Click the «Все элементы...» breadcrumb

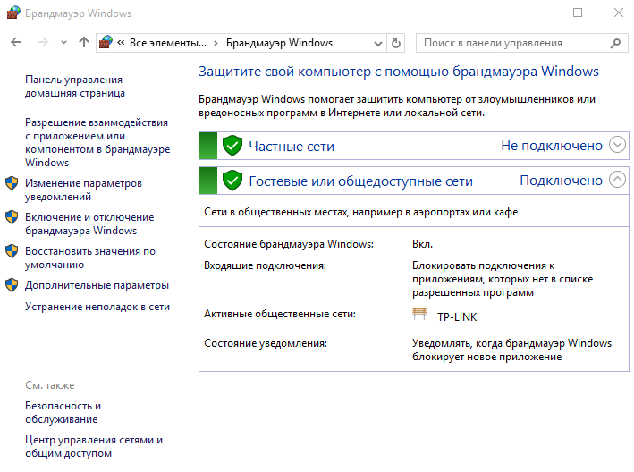[x=168, y=43]
